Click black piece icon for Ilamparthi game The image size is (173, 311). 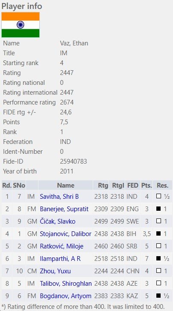pos(158,258)
